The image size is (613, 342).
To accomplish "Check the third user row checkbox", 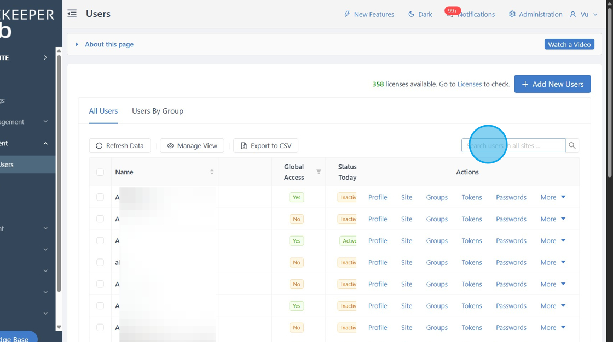I will (x=100, y=240).
